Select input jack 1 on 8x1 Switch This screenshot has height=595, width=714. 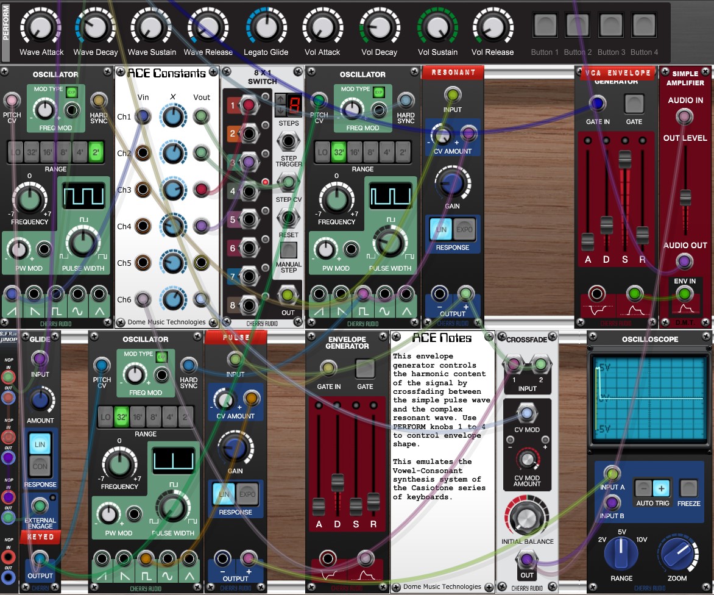coord(249,105)
